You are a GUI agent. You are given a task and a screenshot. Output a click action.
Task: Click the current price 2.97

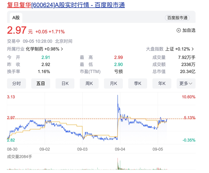(x=17, y=30)
